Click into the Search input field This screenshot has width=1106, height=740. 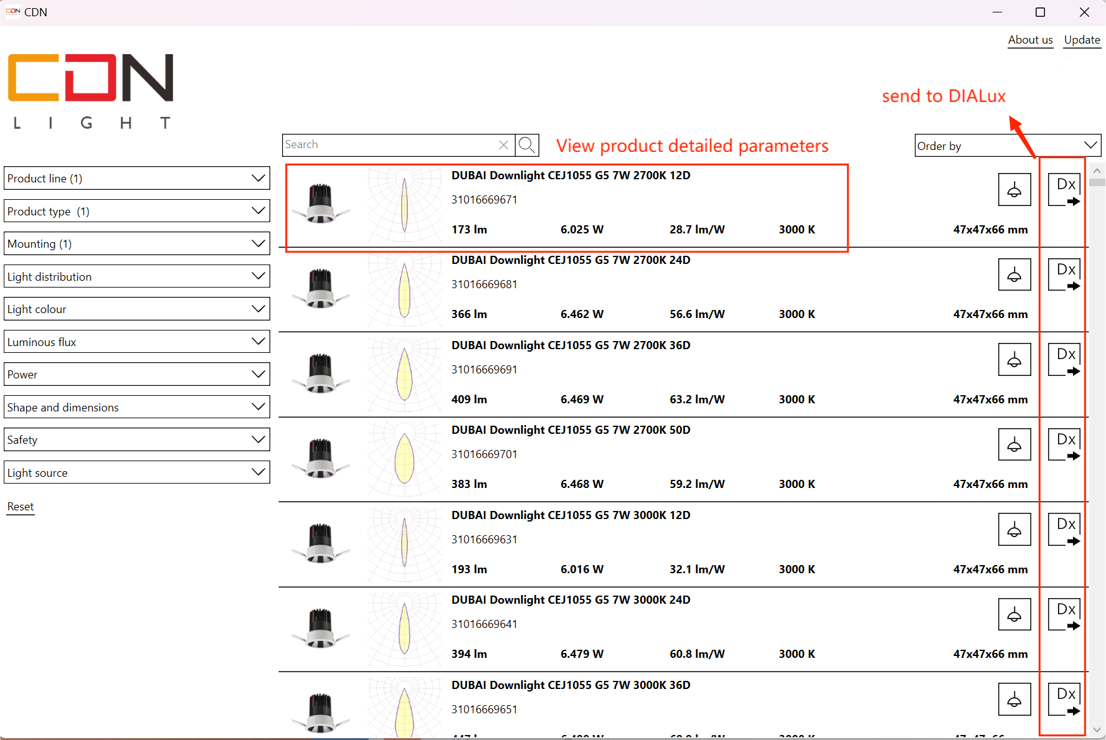tap(389, 145)
